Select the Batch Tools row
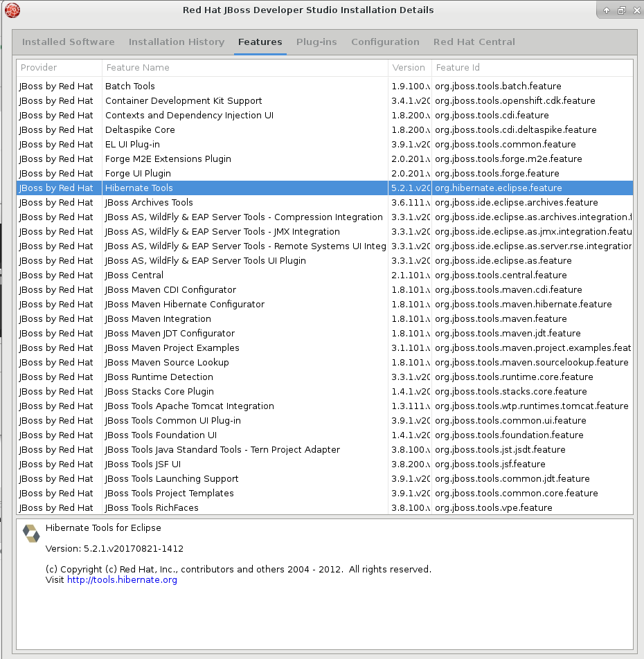The image size is (644, 659). coord(325,86)
